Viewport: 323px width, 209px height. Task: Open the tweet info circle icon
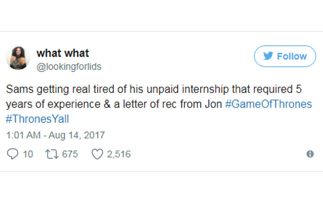310,154
